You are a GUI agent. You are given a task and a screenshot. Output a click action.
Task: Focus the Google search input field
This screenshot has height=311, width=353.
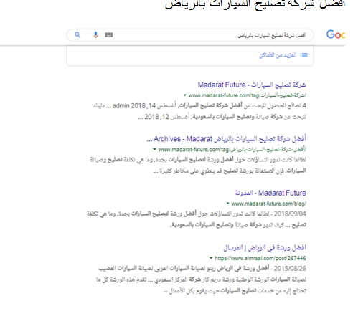point(190,35)
